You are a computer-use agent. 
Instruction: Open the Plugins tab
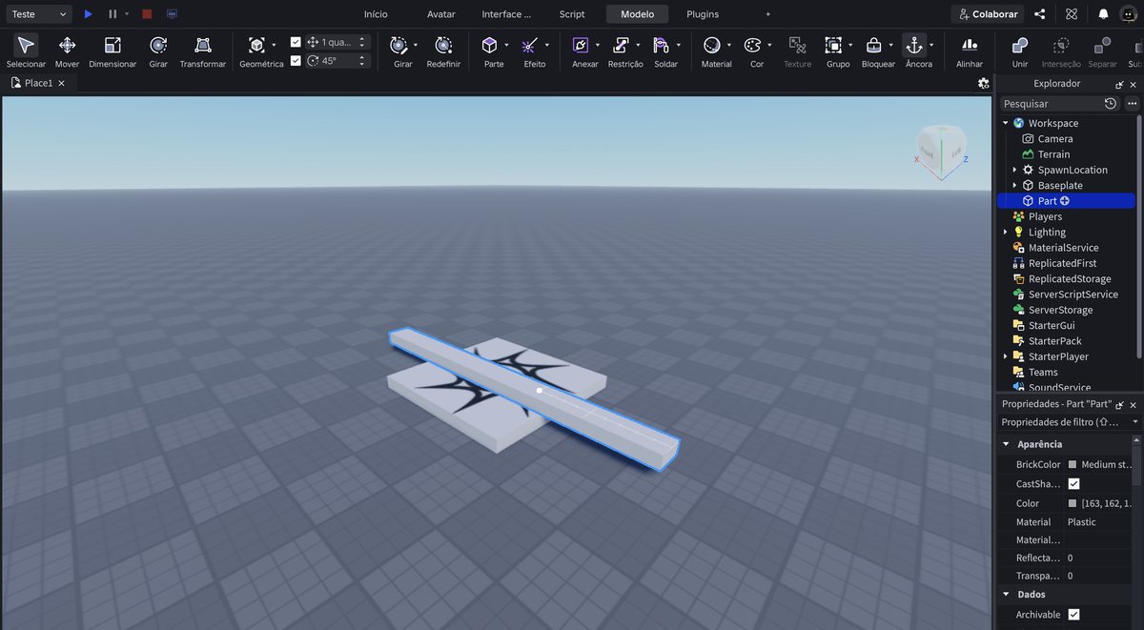point(703,14)
